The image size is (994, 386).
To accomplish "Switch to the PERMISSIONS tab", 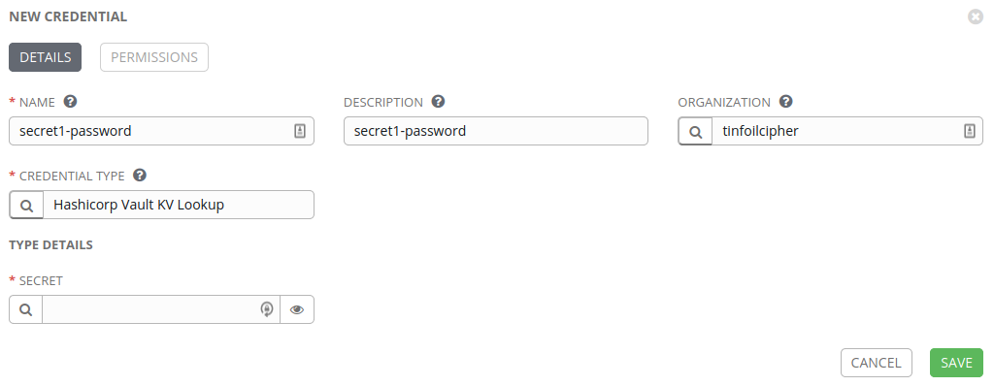I will click(154, 57).
